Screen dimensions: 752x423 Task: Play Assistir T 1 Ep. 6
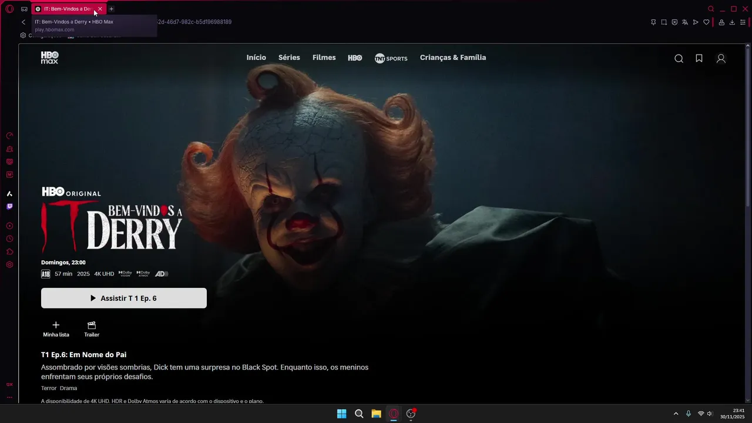pyautogui.click(x=124, y=298)
